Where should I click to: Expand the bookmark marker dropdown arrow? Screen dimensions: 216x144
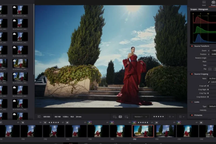point(184,117)
